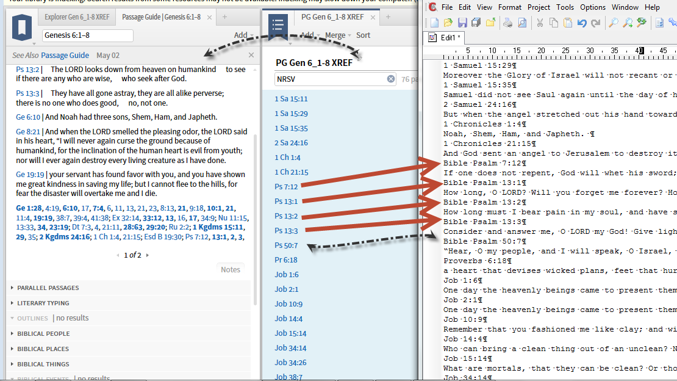The width and height of the screenshot is (677, 381).
Task: Click the Genesis 6:1–8 reference box
Action: point(88,35)
